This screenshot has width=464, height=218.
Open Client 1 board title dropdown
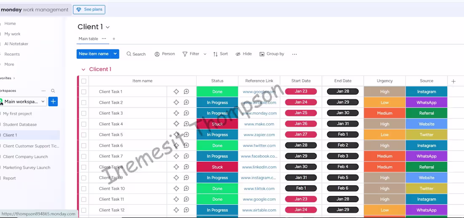(x=108, y=27)
